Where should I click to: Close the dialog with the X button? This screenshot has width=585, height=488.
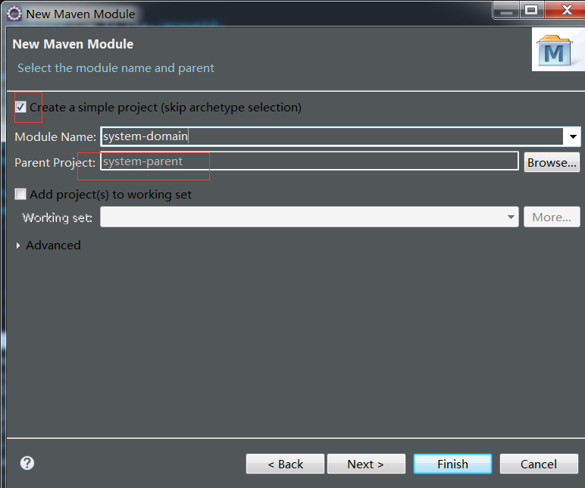(567, 10)
